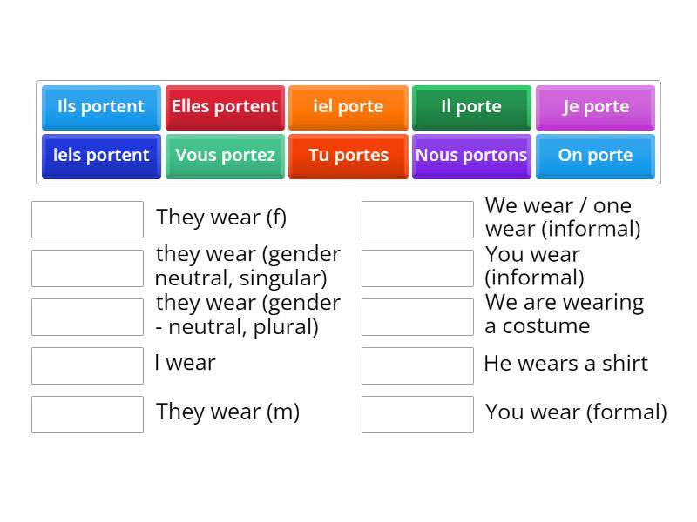Select the 'Elles portent' tile
697x522 pixels.
tap(225, 107)
